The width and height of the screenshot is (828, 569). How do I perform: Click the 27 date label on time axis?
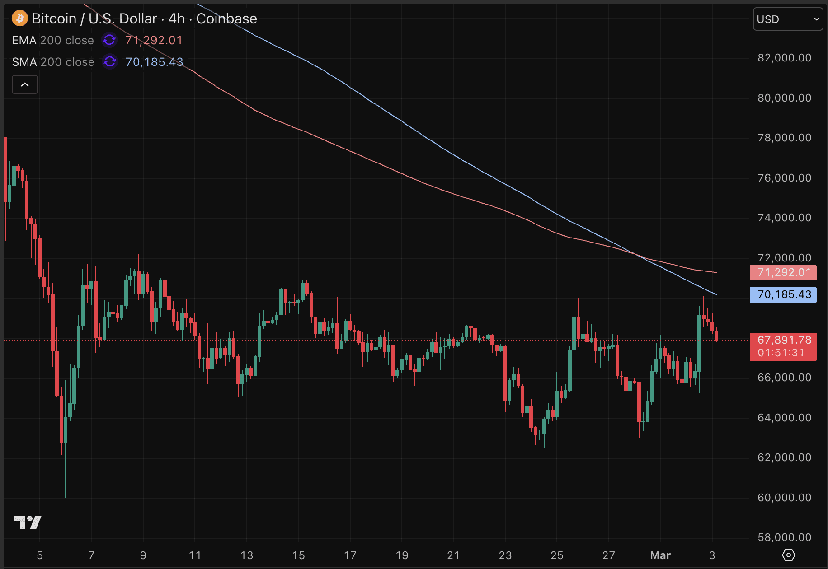coord(608,555)
